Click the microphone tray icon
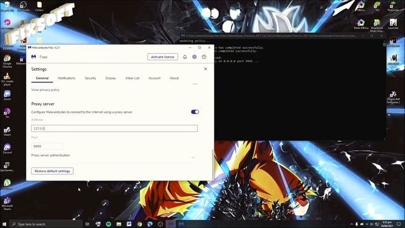Viewport: 405px width, 228px height. click(x=357, y=224)
